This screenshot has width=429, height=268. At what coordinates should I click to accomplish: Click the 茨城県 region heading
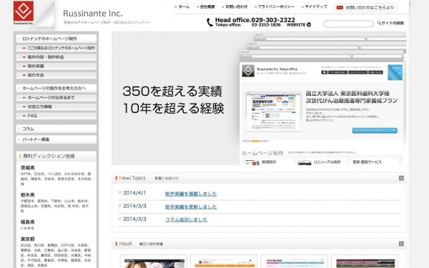(28, 168)
